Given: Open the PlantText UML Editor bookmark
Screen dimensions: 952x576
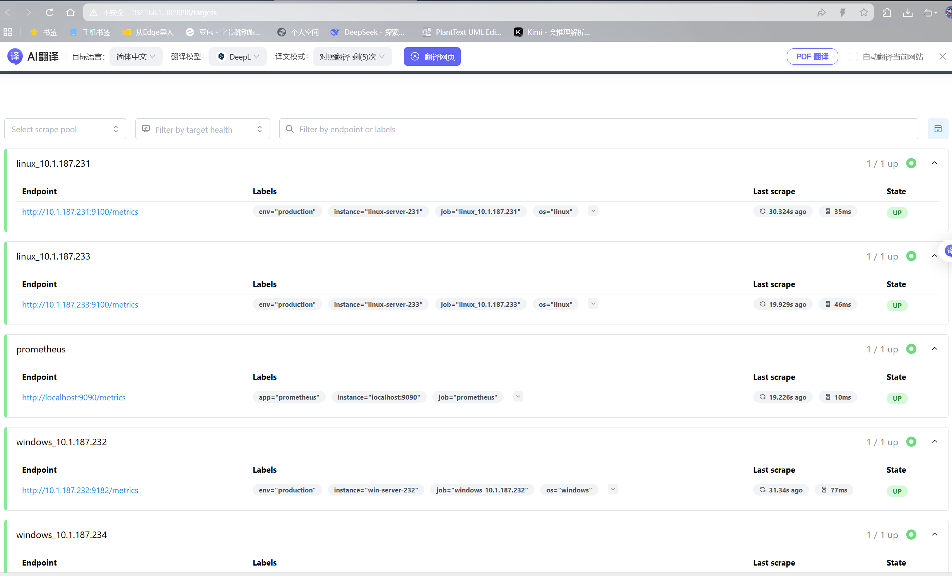Looking at the screenshot, I should [462, 32].
